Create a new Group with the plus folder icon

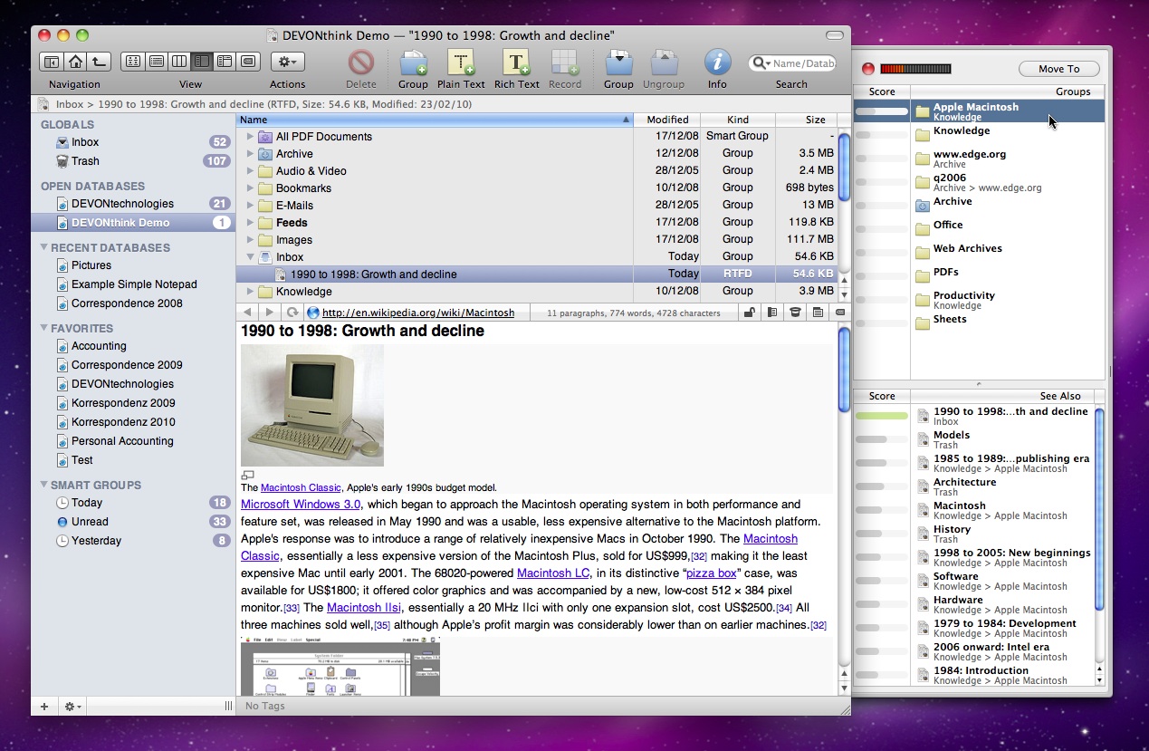click(413, 63)
